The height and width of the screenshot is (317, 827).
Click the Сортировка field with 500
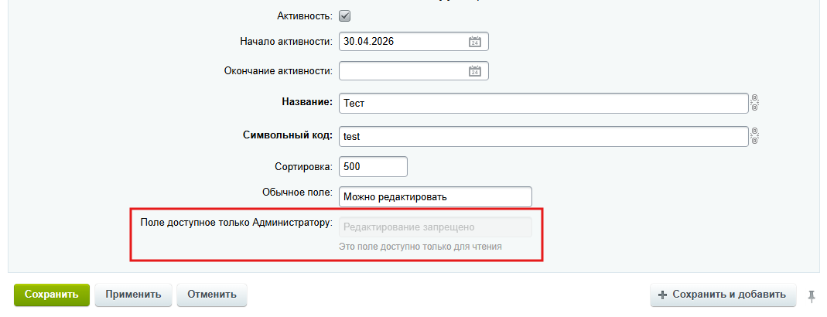[x=372, y=166]
